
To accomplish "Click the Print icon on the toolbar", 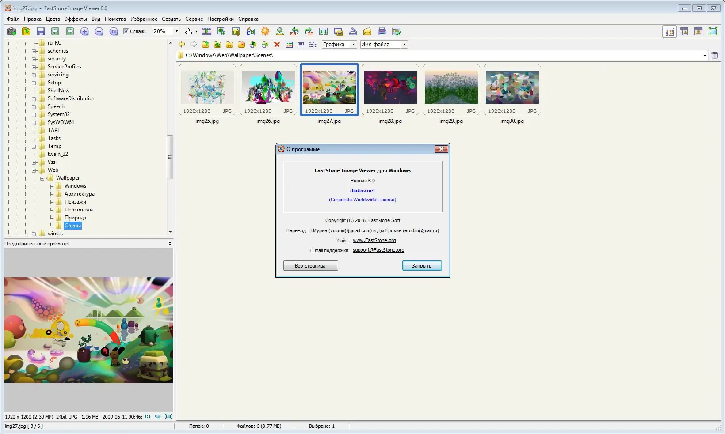I will [382, 31].
